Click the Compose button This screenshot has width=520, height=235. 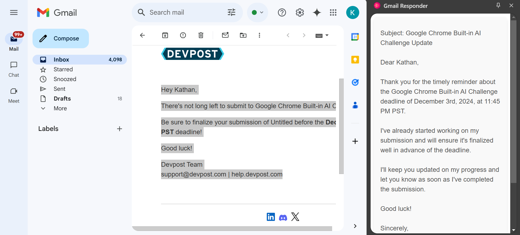pyautogui.click(x=61, y=38)
